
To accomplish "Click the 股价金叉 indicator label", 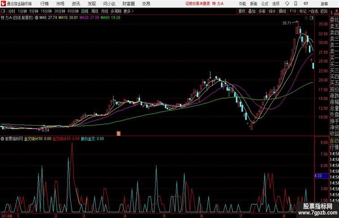I will (x=92, y=139).
